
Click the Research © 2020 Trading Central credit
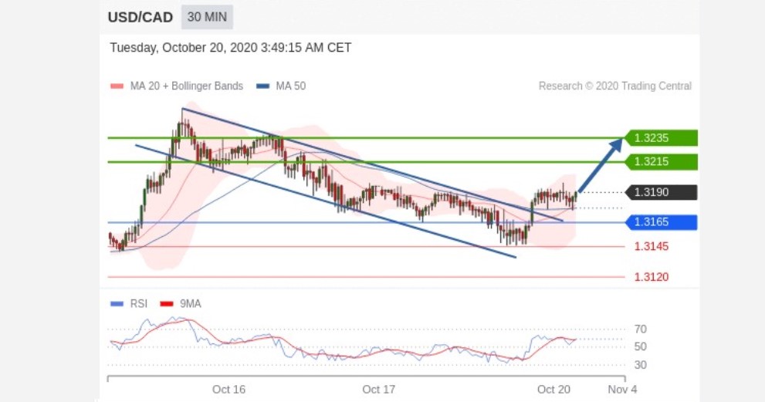(x=614, y=86)
